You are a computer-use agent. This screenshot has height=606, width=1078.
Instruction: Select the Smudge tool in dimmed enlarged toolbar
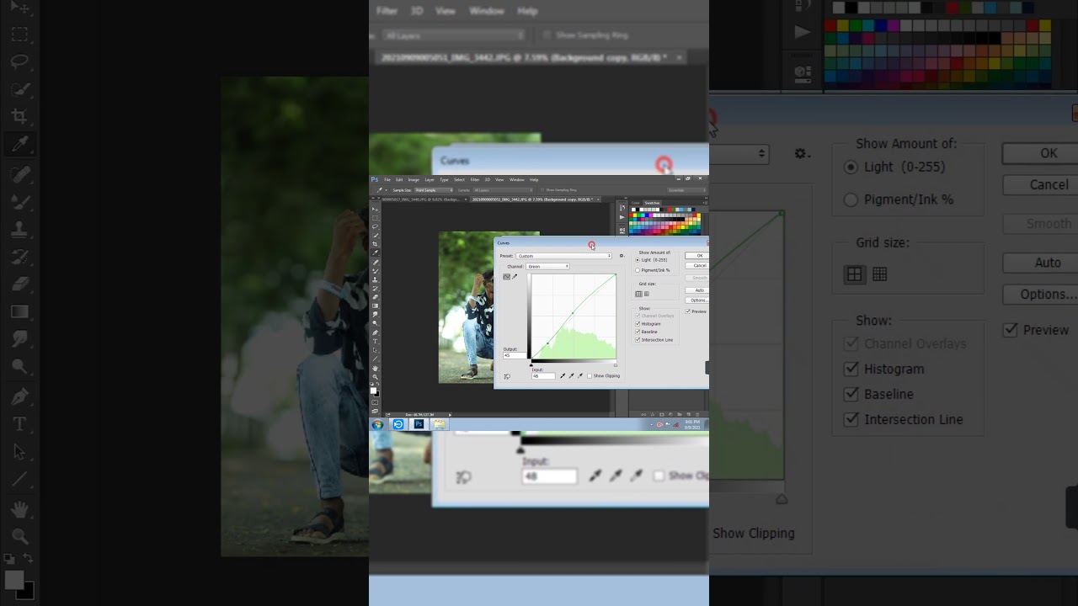point(19,338)
